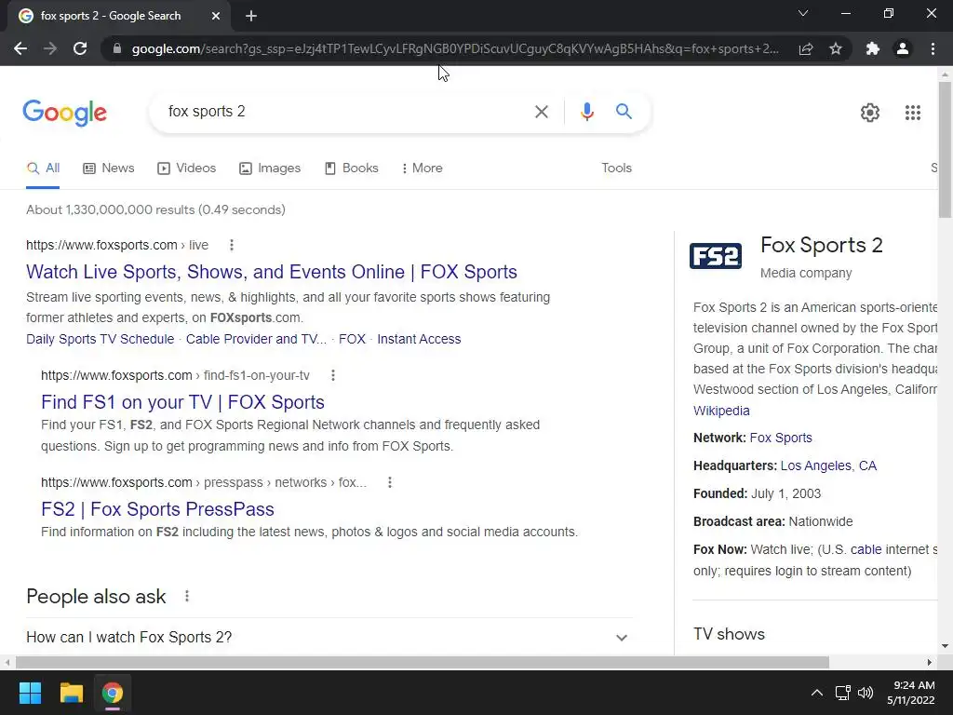This screenshot has width=953, height=715.
Task: Click the 'Broadcast area: Nationwide' text
Action: [x=773, y=521]
